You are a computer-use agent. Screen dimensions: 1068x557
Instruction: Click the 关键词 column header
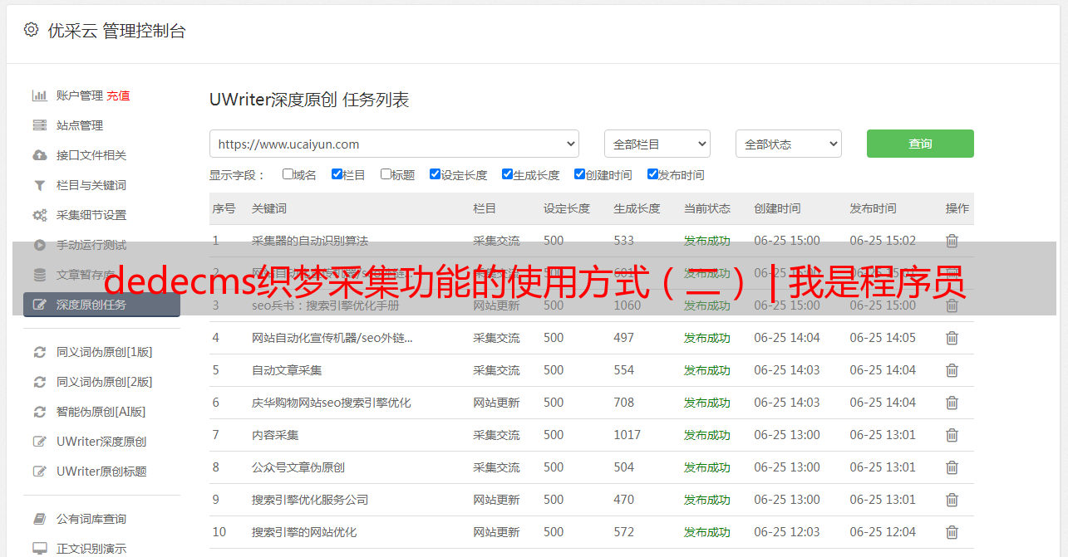(x=269, y=208)
